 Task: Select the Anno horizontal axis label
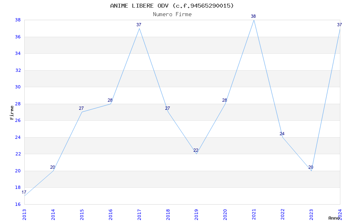pyautogui.click(x=334, y=218)
